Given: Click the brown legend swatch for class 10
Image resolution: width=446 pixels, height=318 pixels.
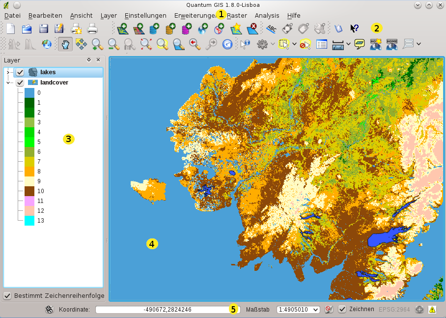Looking at the screenshot, I should [29, 191].
